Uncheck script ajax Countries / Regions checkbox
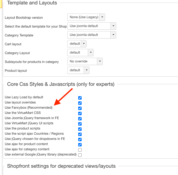Viewport: 178px width, 175px height. [x=80, y=134]
